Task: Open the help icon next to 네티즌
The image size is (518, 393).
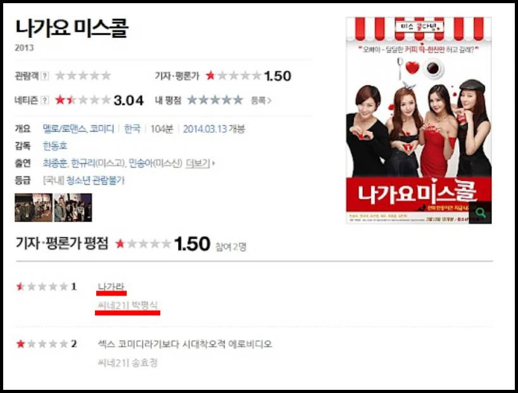Action: point(44,101)
